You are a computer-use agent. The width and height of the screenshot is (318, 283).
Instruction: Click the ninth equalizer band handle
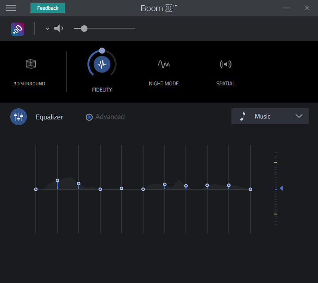tap(207, 185)
